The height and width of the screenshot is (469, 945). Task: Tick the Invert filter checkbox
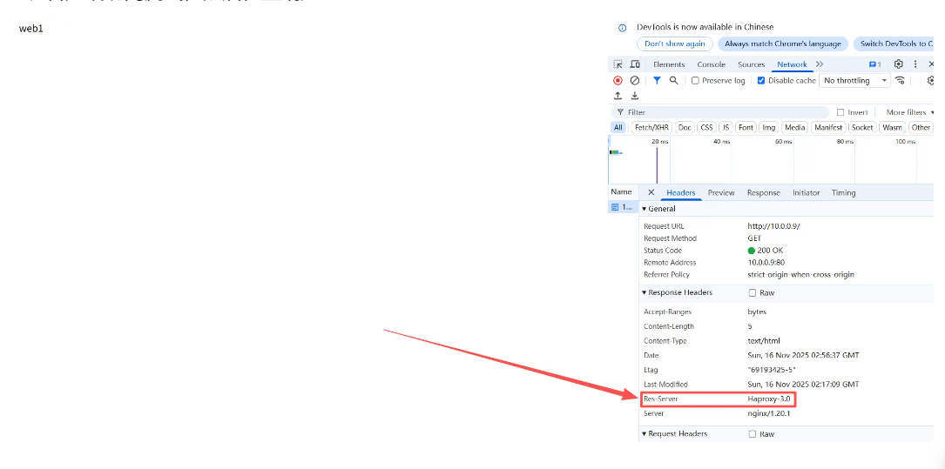(840, 112)
